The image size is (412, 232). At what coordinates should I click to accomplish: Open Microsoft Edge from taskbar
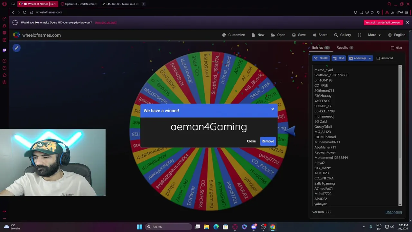tap(216, 227)
